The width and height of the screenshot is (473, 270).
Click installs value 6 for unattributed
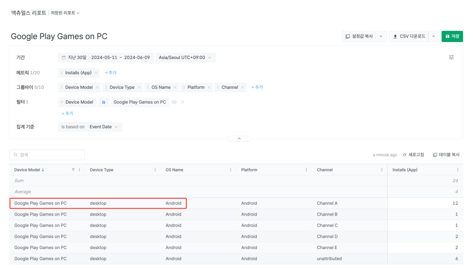click(x=457, y=259)
